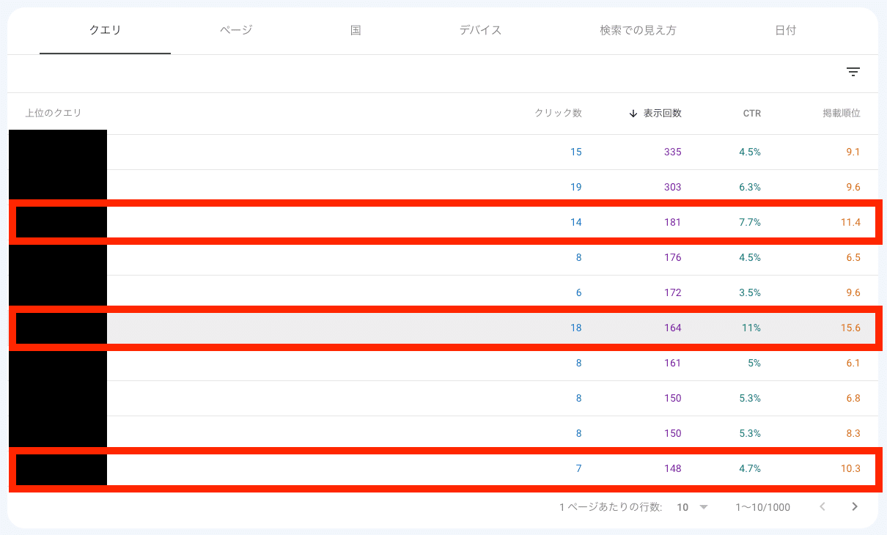Screen dimensions: 887x535
Task: Sort by CTR column header
Action: click(752, 114)
